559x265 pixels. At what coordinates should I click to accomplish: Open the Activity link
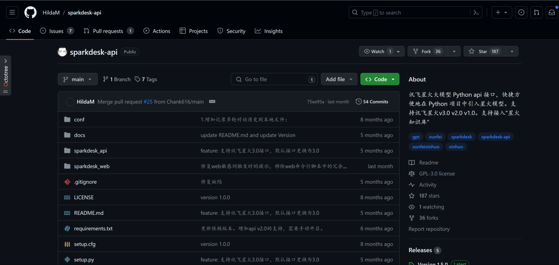[x=423, y=185]
